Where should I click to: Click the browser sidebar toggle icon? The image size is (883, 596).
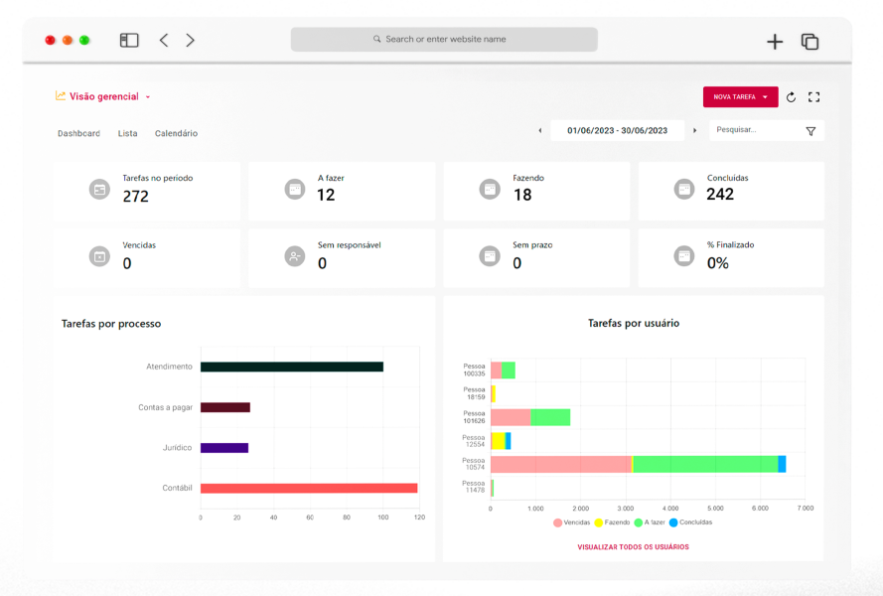[129, 41]
